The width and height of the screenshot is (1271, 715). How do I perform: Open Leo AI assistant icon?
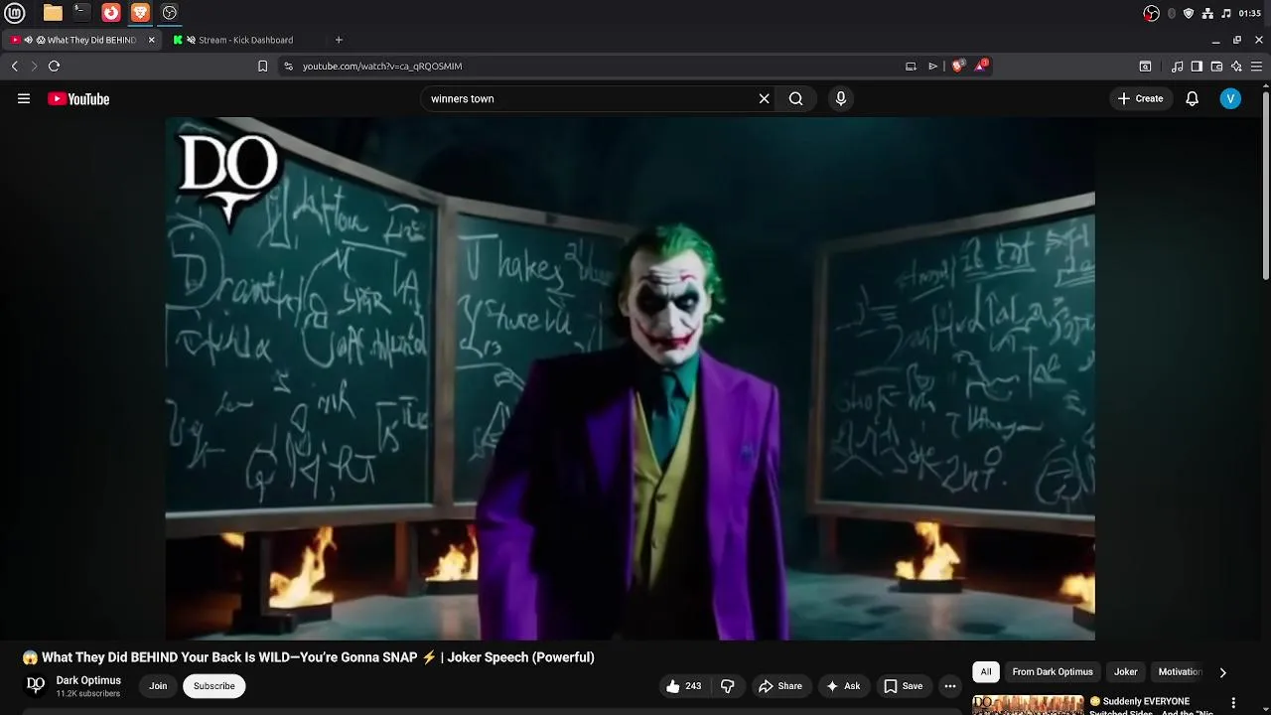click(x=1236, y=66)
